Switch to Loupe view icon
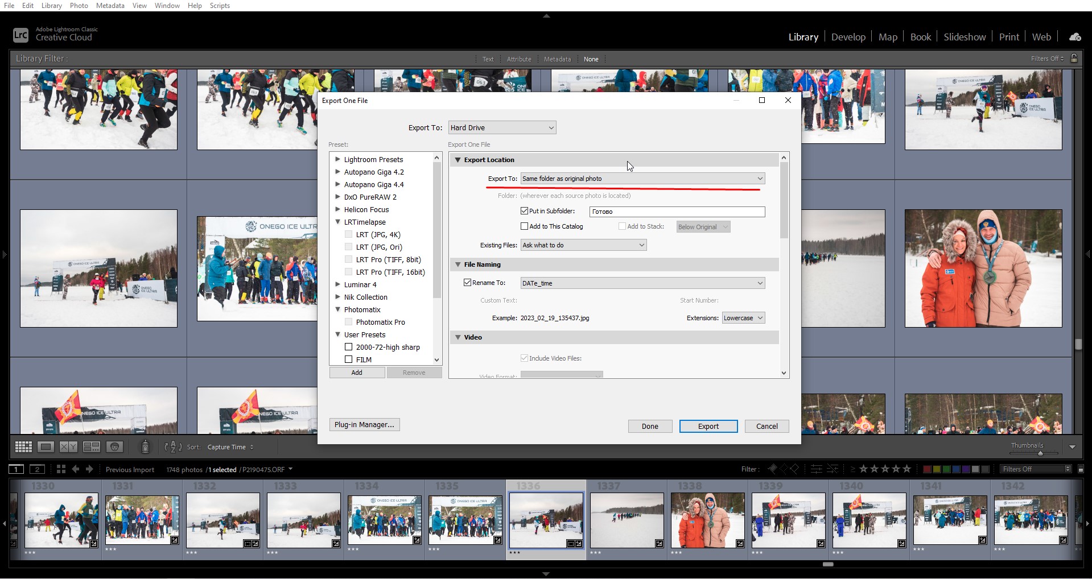The width and height of the screenshot is (1092, 579). click(46, 447)
